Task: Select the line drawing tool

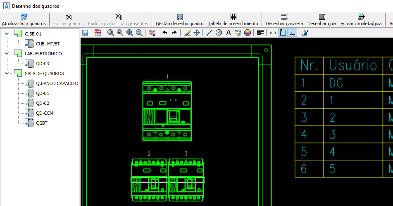Action: point(209,33)
